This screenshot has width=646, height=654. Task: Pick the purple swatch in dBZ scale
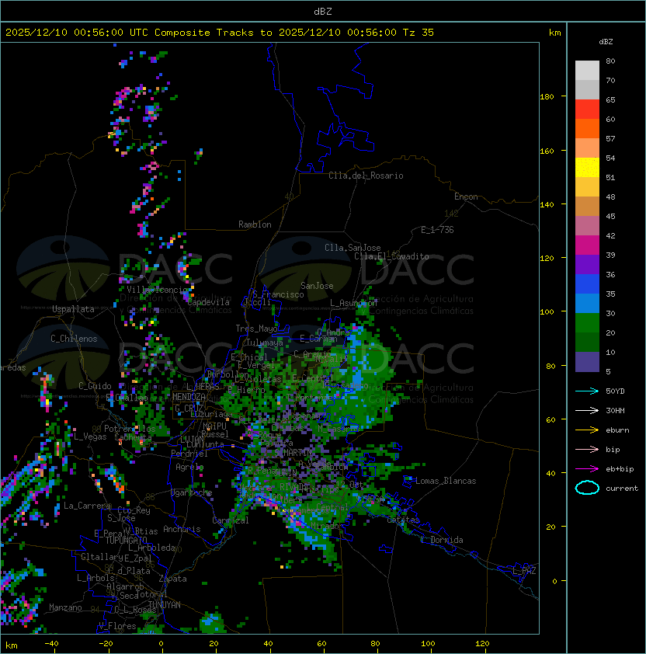(x=587, y=265)
